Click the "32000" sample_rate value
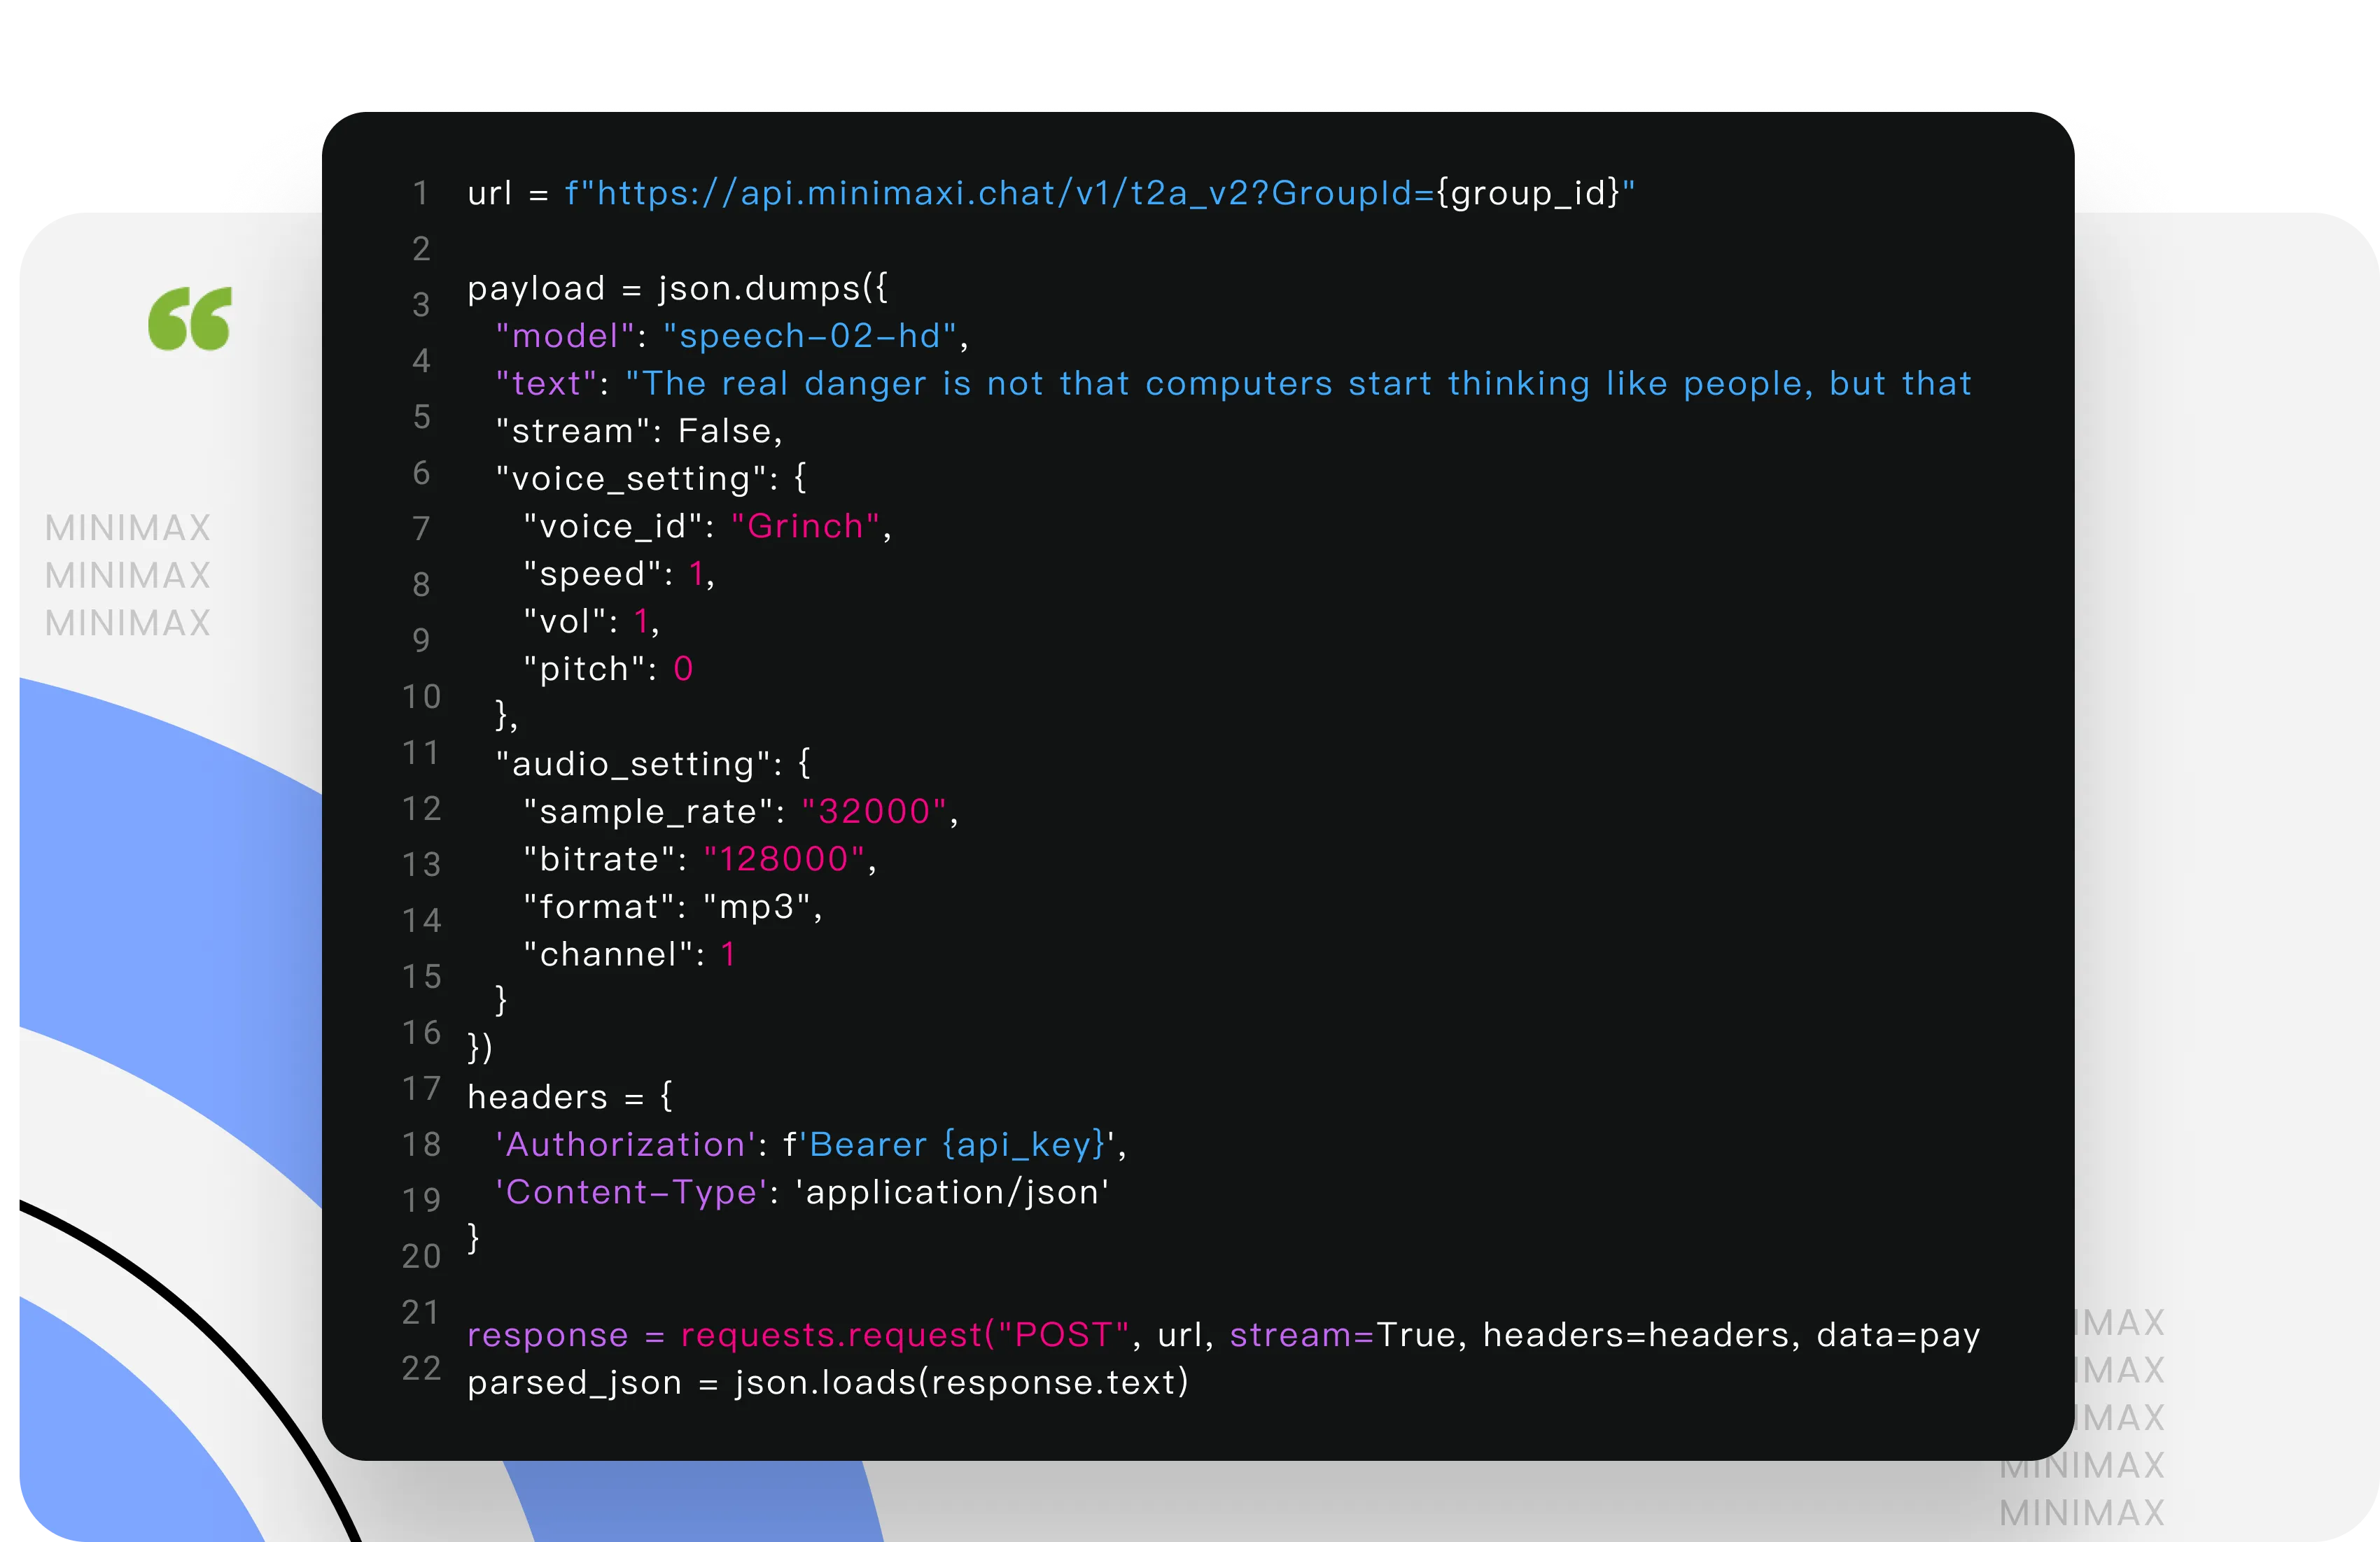2380x1542 pixels. 874,812
